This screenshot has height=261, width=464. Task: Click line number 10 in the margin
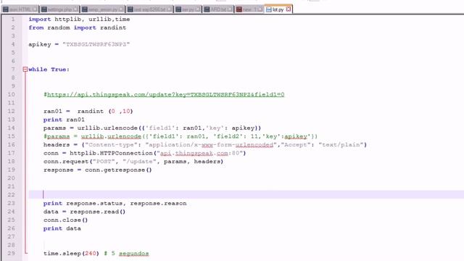12,94
